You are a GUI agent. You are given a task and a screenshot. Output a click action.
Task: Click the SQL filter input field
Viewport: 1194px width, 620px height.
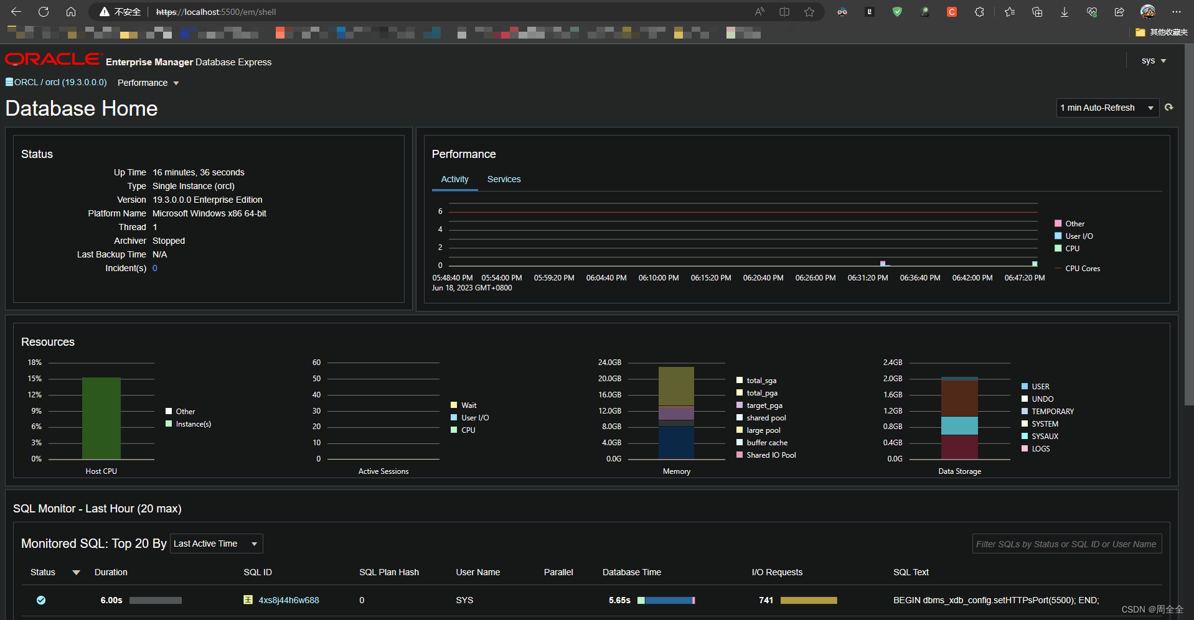tap(1067, 544)
